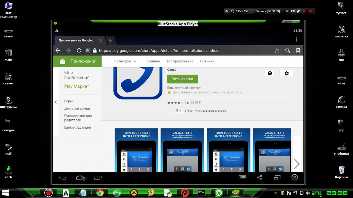353x198 pixels.
Task: Select the 'Этот компьютер' desktop icon
Action: click(x=9, y=10)
